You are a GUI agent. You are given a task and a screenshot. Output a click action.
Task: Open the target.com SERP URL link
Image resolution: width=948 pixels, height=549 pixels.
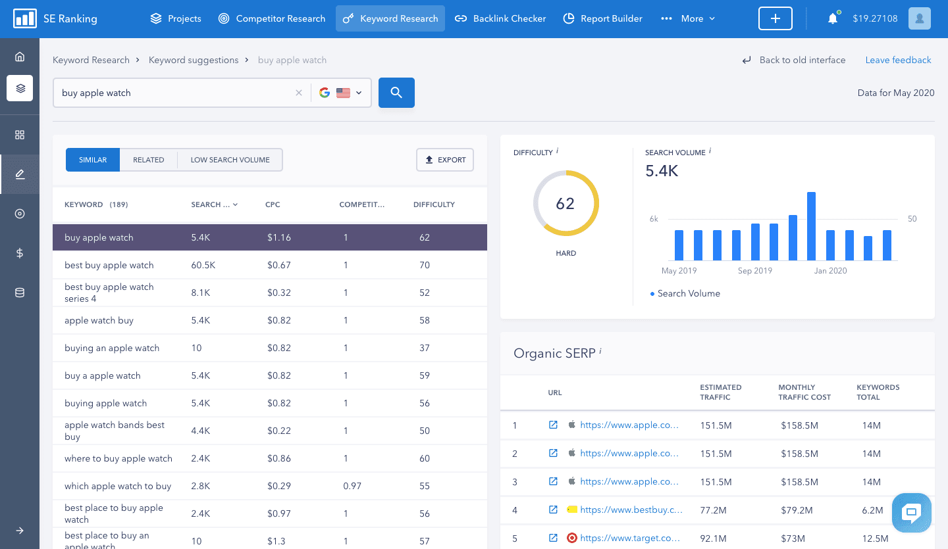(x=629, y=538)
